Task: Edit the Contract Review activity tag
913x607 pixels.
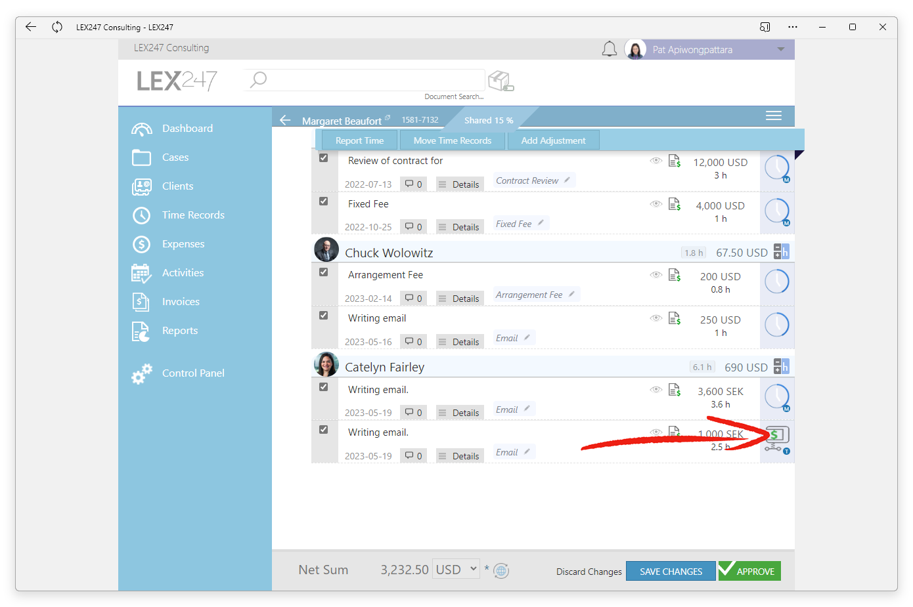Action: click(x=568, y=180)
